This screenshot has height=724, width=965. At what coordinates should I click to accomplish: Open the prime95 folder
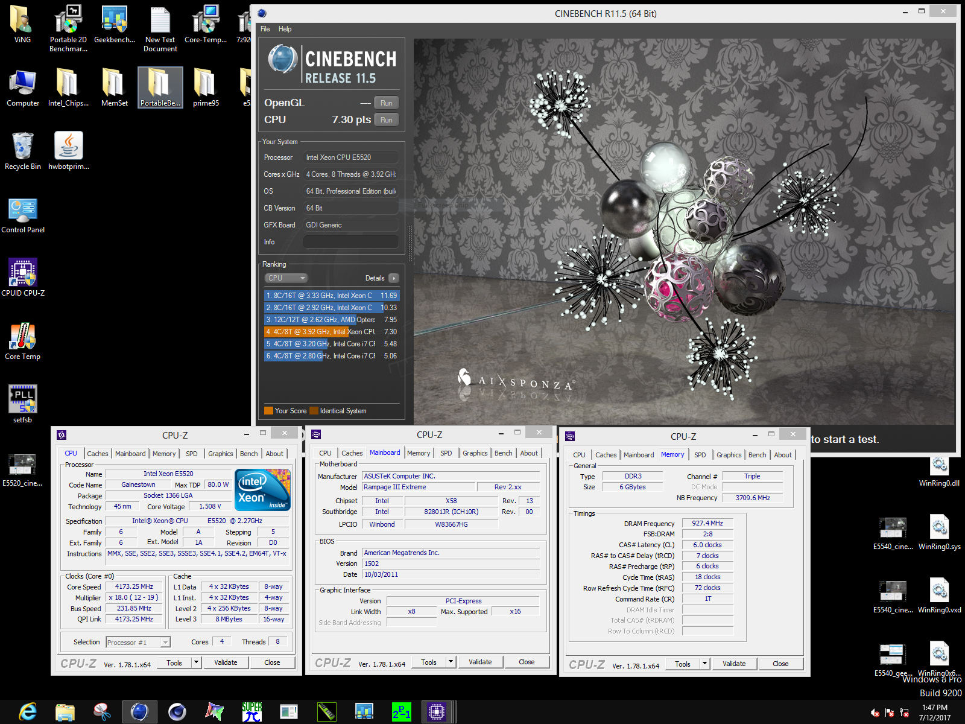coord(206,88)
